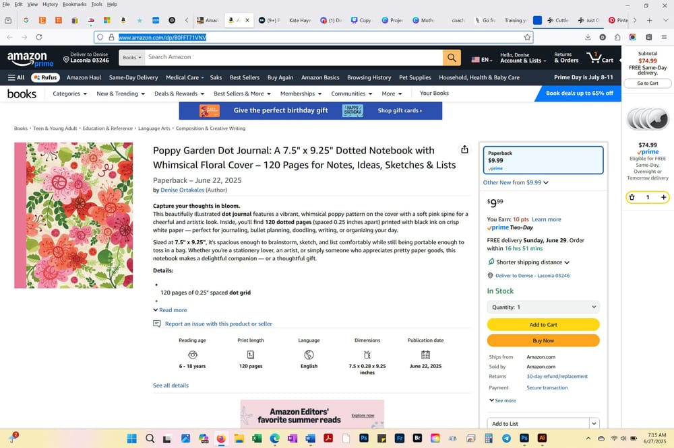Click See all details link
This screenshot has width=674, height=448.
(171, 385)
